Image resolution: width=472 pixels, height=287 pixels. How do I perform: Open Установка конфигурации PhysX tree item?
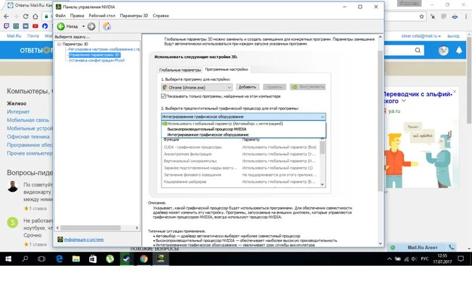pos(97,60)
